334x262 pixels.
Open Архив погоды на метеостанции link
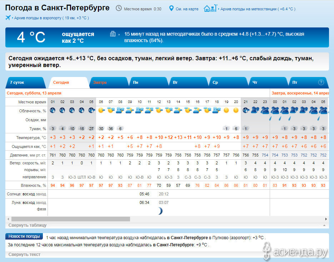pyautogui.click(x=258, y=9)
